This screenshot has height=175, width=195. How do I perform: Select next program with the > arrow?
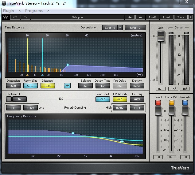48,11
